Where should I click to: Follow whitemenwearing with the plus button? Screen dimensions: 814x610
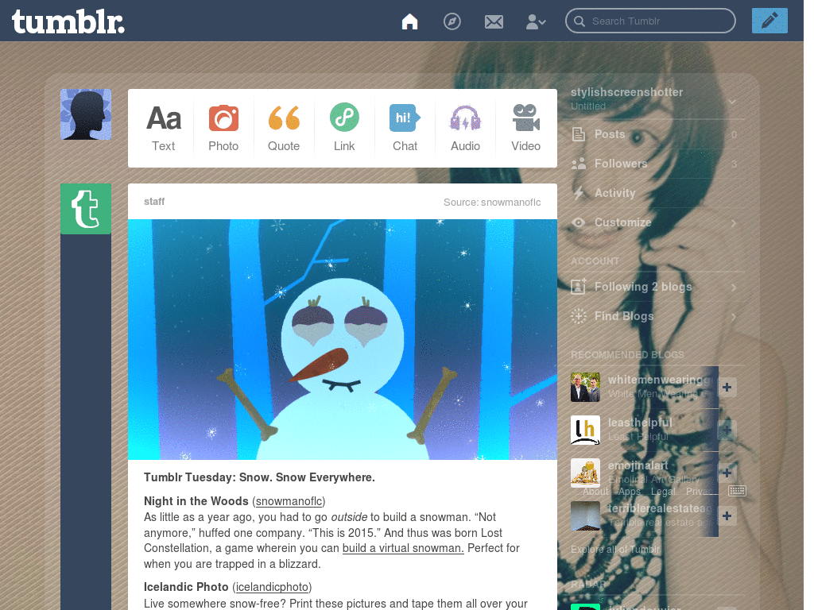click(727, 387)
